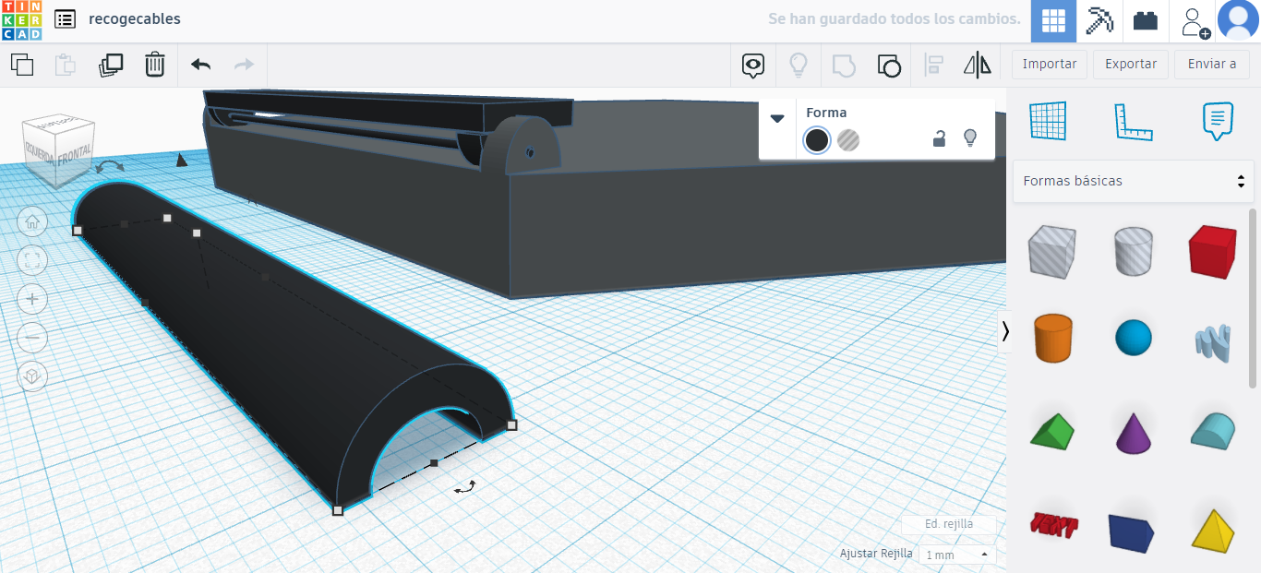
Task: Click the Duplicate and repeat icon
Action: (111, 65)
